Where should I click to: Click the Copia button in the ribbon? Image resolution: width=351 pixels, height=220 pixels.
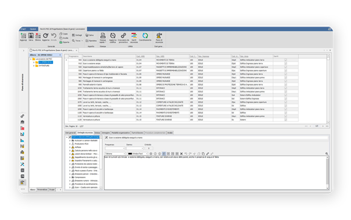point(63,34)
